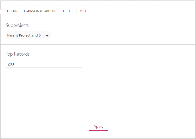
Task: Go to the FILTER tab
Action: click(x=68, y=11)
